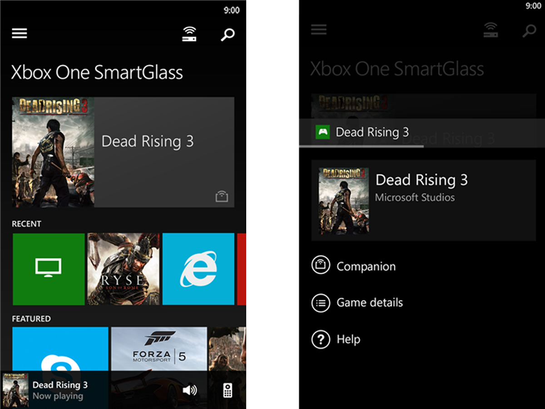This screenshot has height=409, width=545.
Task: Open the Ryse Son of Rome tile
Action: (x=124, y=269)
